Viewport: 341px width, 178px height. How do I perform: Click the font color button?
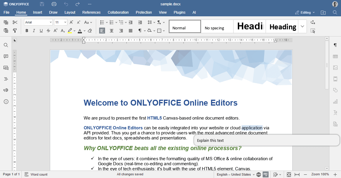[x=80, y=31]
